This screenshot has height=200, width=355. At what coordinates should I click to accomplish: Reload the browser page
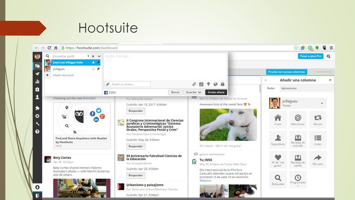(49, 48)
